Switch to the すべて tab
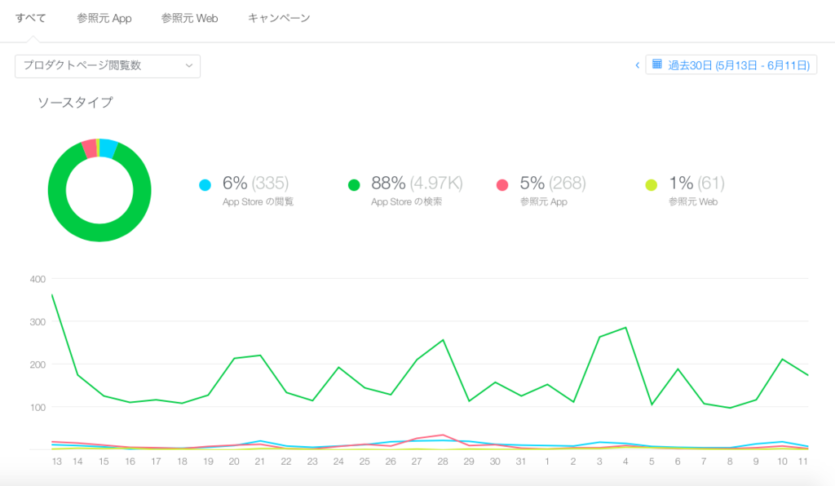This screenshot has height=486, width=835. point(31,18)
